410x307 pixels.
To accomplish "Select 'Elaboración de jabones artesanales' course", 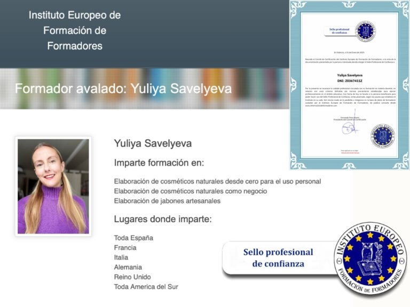I will coord(167,201).
